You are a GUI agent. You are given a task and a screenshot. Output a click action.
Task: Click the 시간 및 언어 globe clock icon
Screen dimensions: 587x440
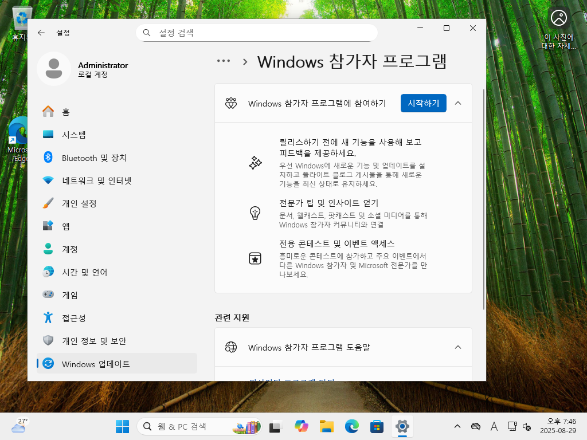[x=48, y=272]
